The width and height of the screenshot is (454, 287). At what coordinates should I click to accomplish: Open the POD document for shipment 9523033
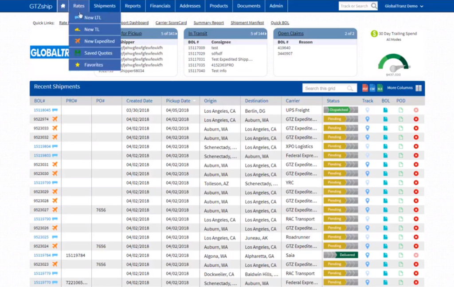[x=401, y=128]
